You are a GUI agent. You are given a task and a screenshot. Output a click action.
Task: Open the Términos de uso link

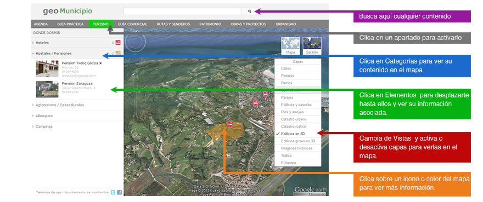coord(49,193)
